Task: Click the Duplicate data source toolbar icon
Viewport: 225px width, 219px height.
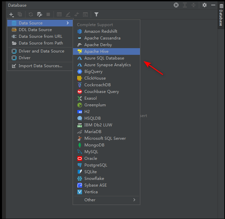Action: pyautogui.click(x=20, y=14)
